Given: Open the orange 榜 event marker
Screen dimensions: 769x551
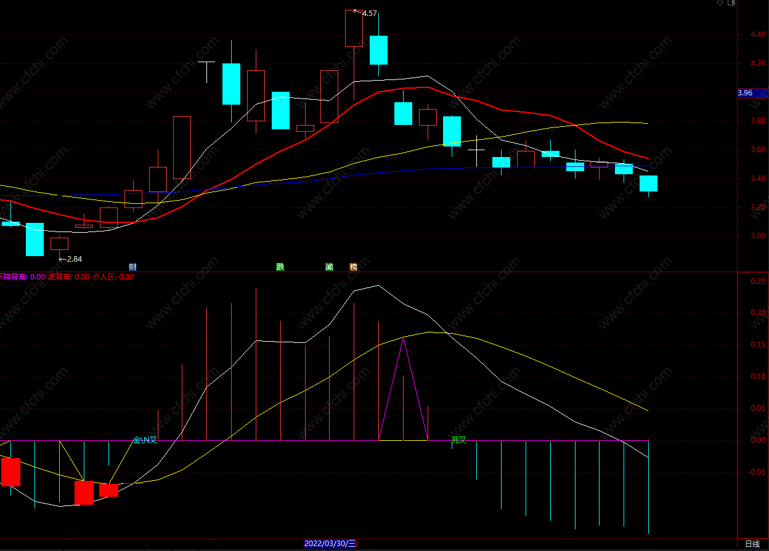Looking at the screenshot, I should pyautogui.click(x=353, y=267).
